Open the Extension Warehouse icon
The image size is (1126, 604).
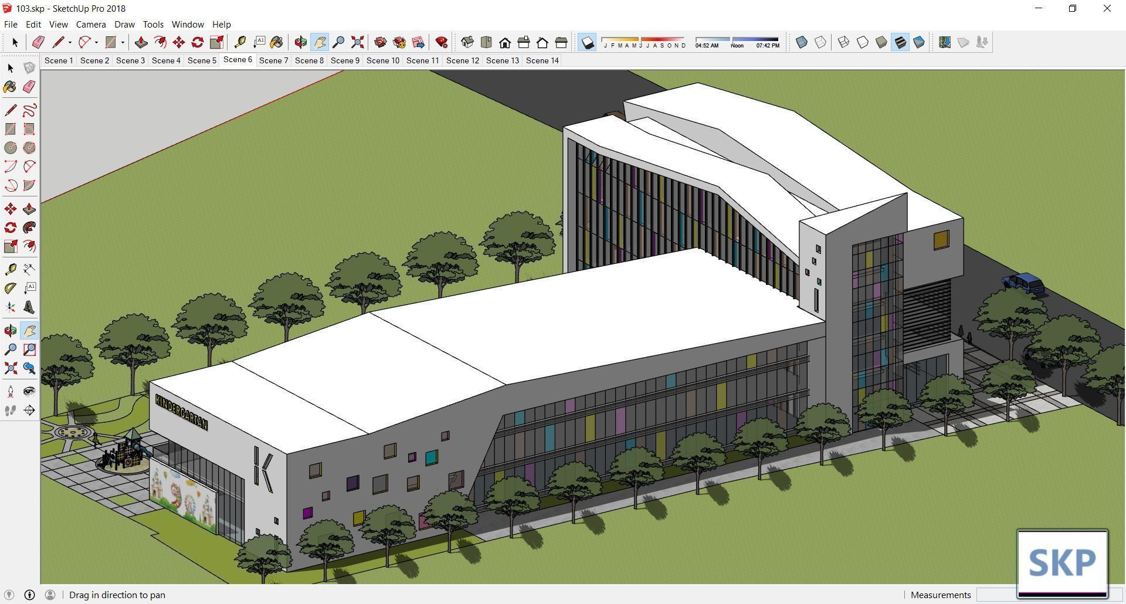point(399,42)
